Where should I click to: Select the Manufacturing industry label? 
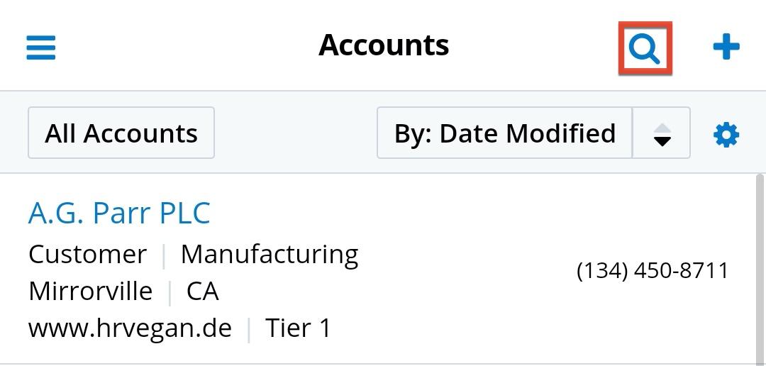tap(270, 254)
